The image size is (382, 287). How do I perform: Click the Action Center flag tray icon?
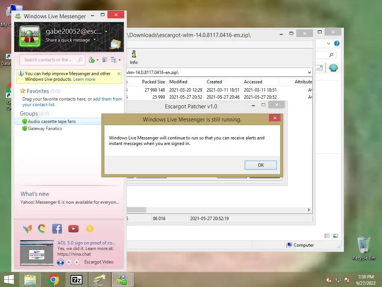(x=347, y=280)
